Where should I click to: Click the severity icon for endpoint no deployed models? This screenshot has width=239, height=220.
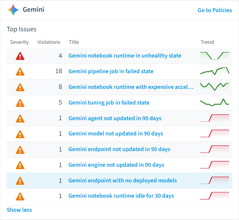(20, 181)
